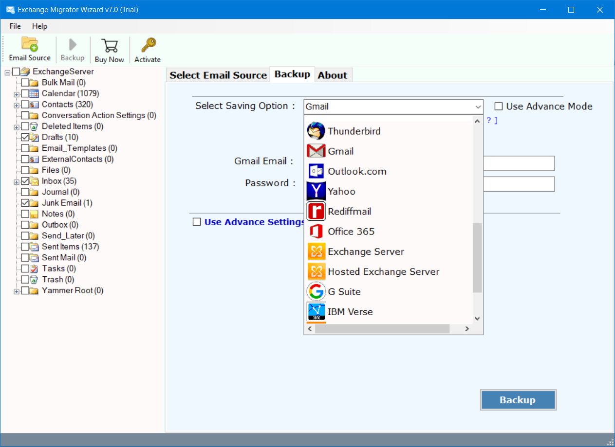Switch to the Select Email Source tab
Image resolution: width=615 pixels, height=447 pixels.
[x=218, y=75]
